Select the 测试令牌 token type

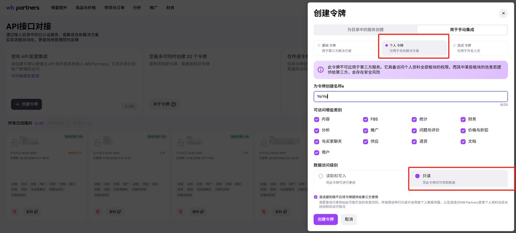(478, 48)
